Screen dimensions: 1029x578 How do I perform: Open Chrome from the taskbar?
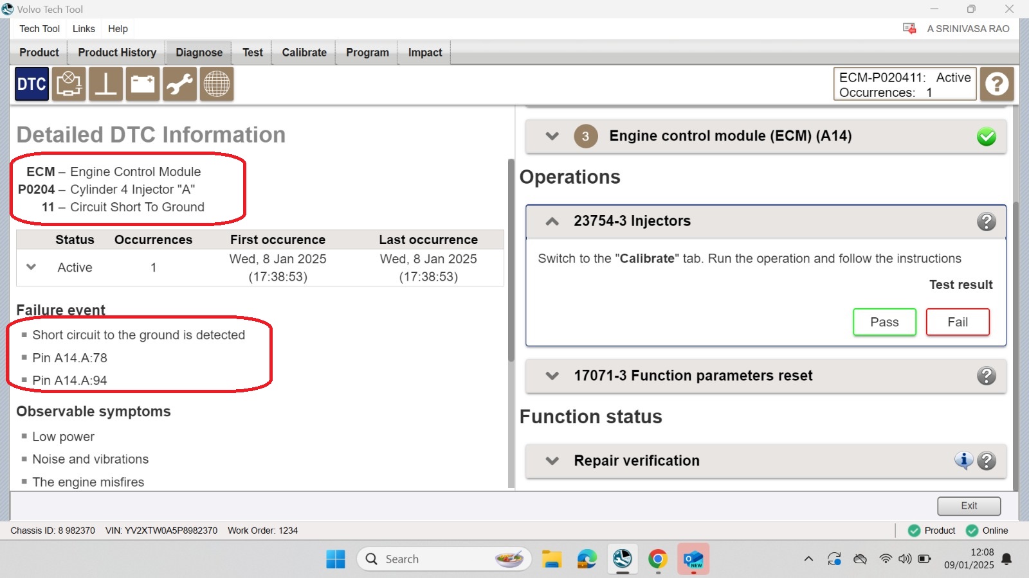pos(657,559)
